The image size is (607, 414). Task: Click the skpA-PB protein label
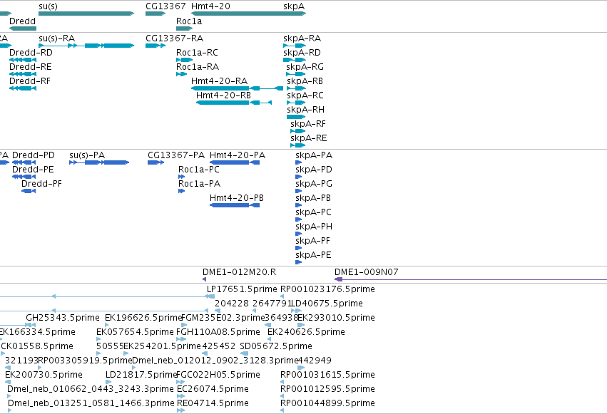(313, 198)
